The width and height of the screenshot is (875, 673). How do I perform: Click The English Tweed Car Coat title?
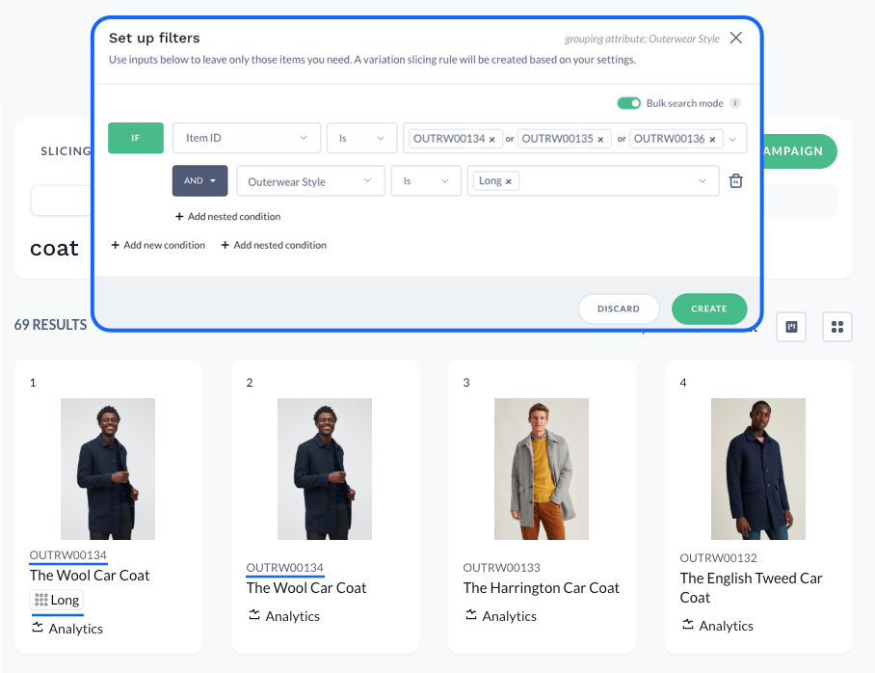(751, 588)
